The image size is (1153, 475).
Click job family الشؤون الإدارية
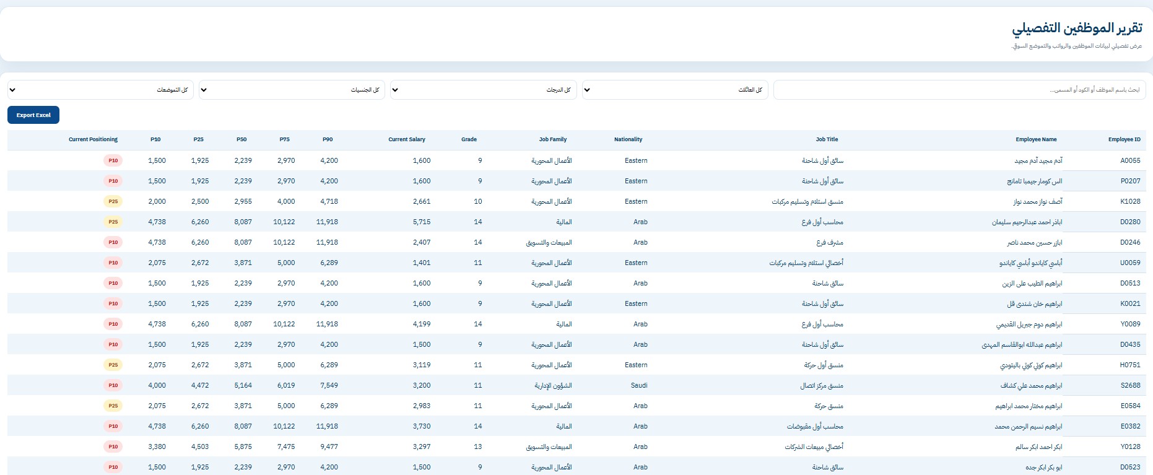(x=553, y=386)
